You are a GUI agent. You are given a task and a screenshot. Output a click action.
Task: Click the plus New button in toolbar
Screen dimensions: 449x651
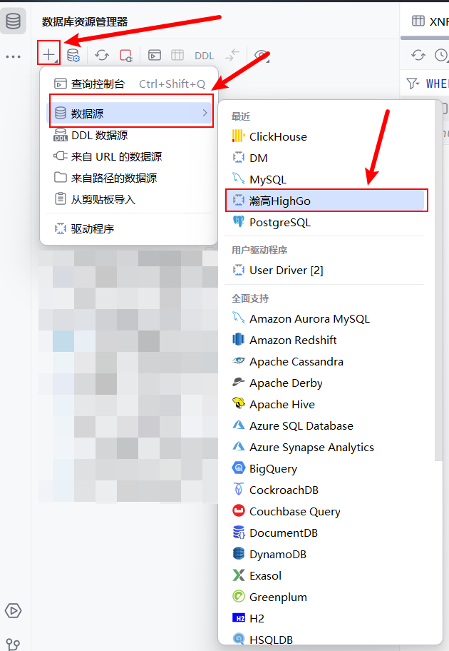[x=49, y=54]
